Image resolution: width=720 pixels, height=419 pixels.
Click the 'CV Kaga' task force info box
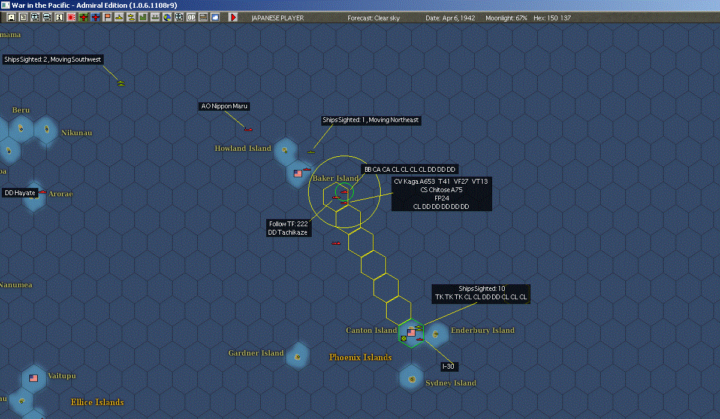tap(442, 194)
